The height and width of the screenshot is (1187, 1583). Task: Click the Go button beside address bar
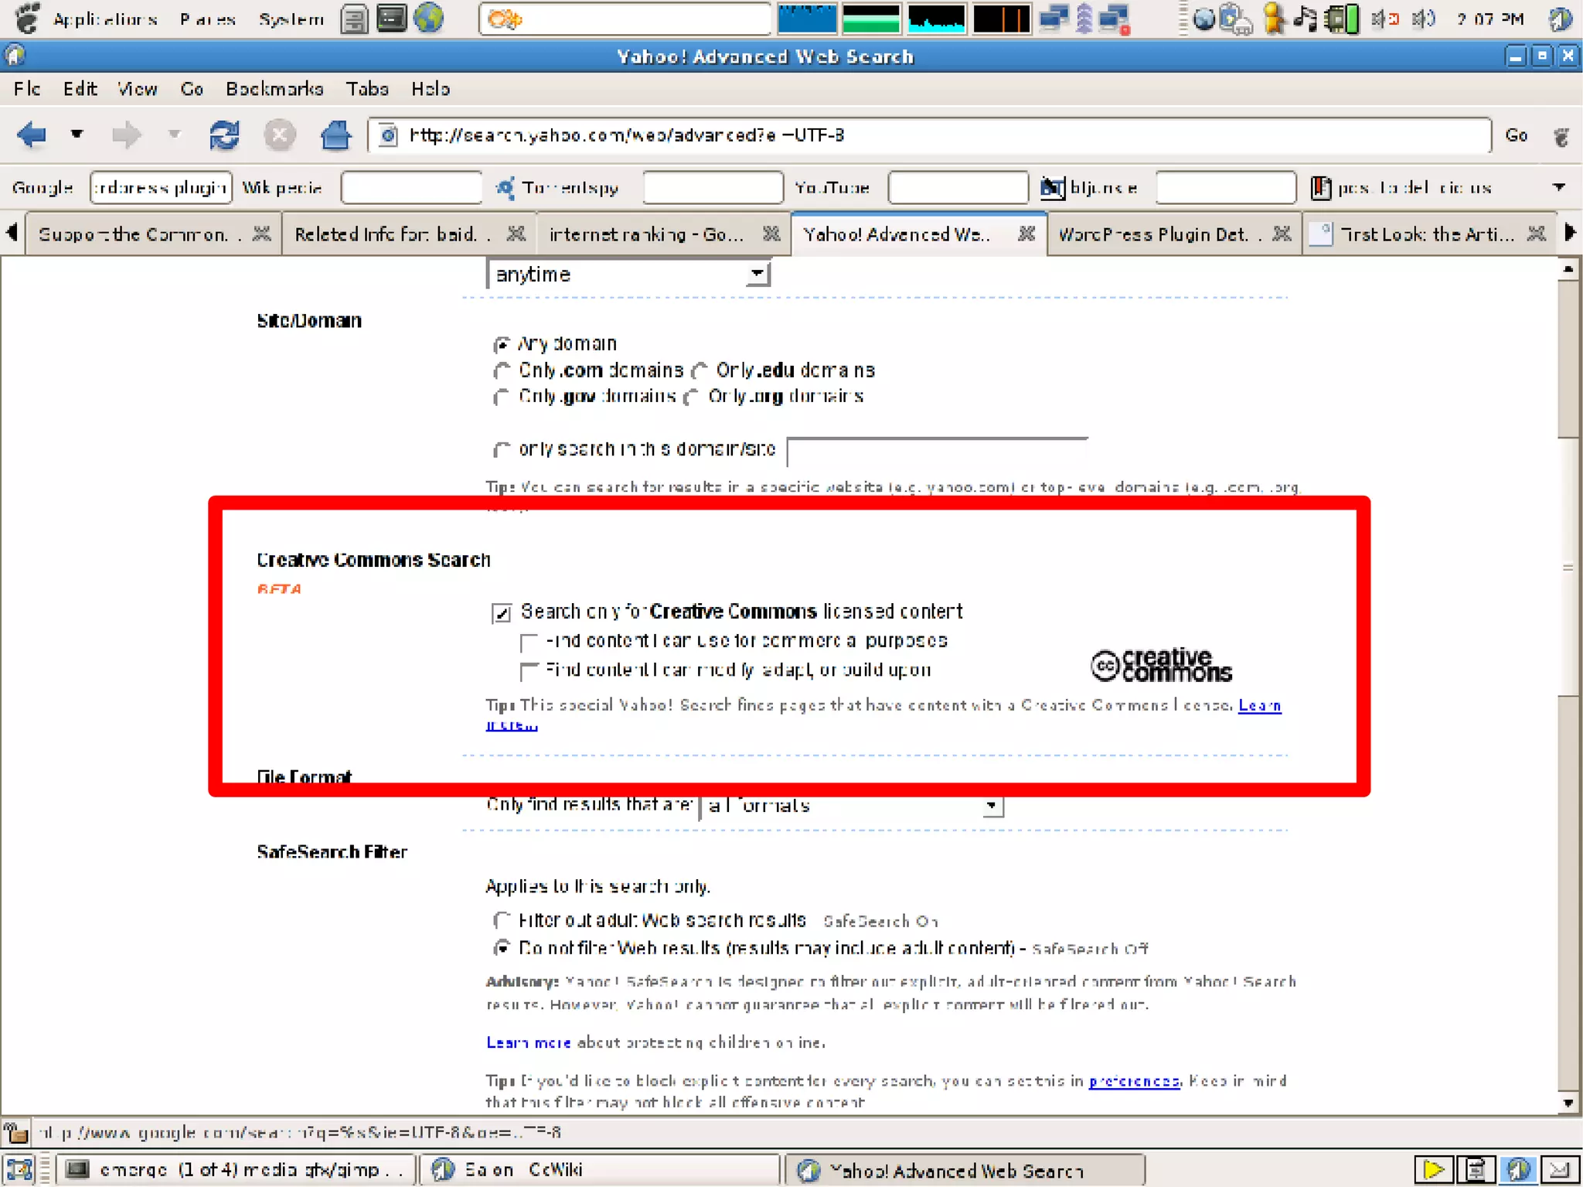coord(1516,135)
